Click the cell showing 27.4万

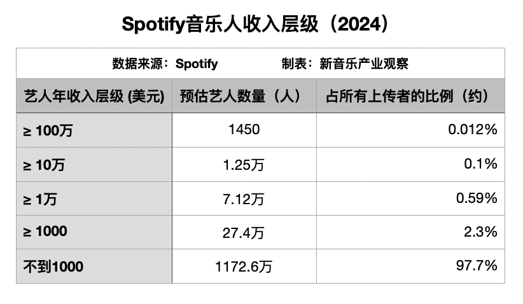(x=244, y=232)
